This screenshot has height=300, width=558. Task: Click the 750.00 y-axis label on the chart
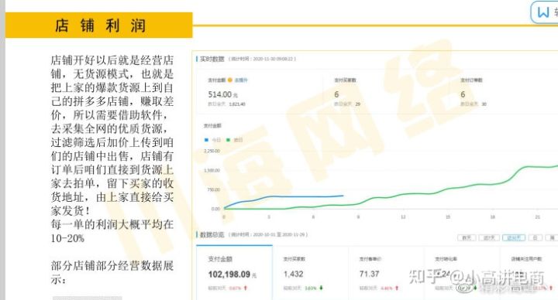(214, 190)
